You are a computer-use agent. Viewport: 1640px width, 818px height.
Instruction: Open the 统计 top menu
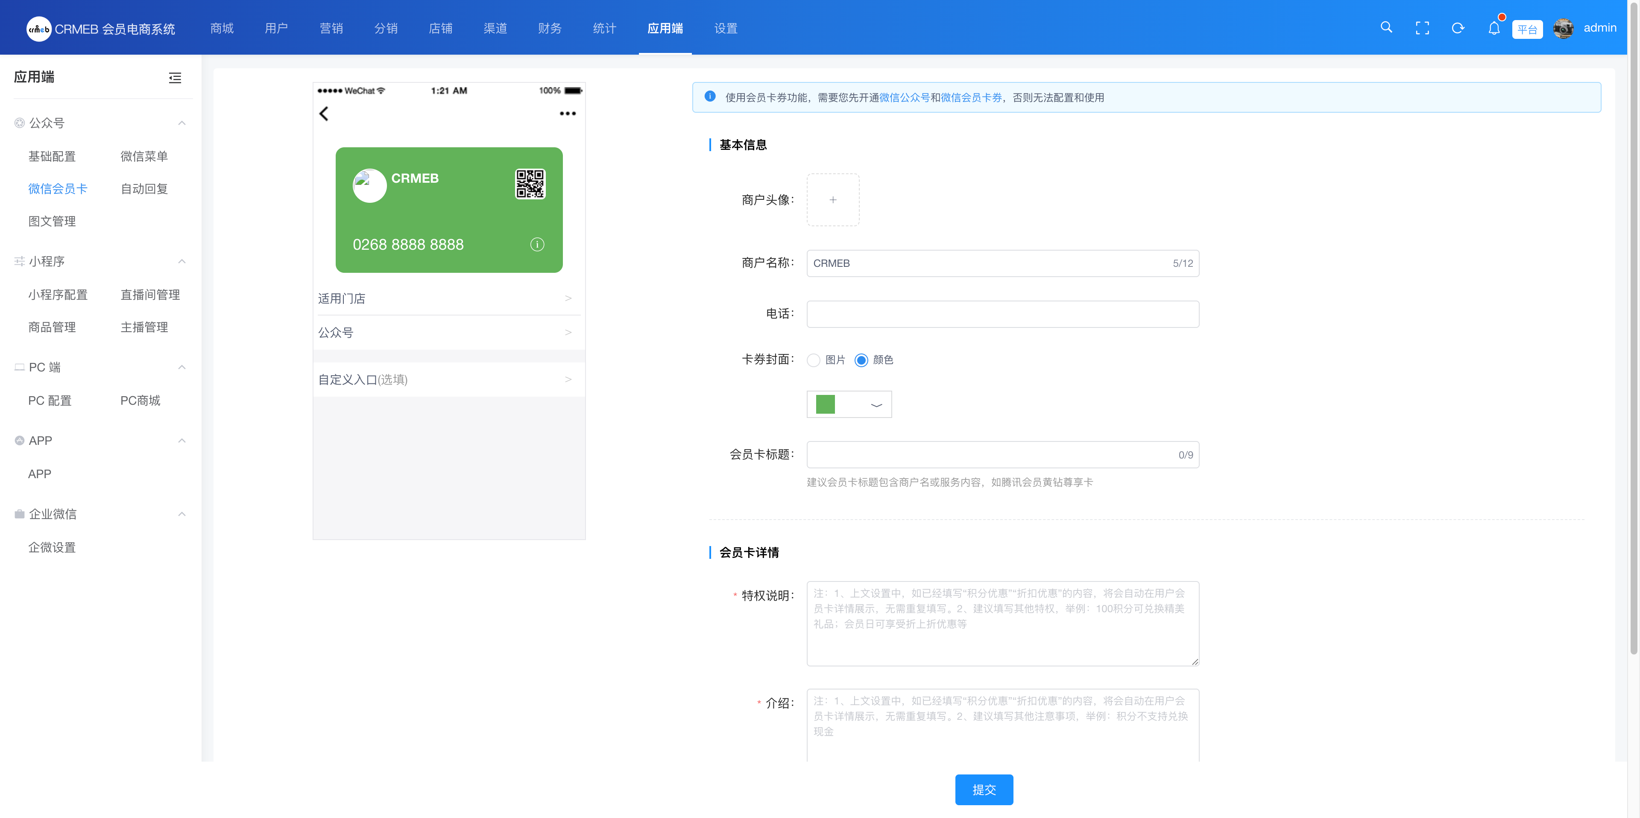(x=604, y=28)
